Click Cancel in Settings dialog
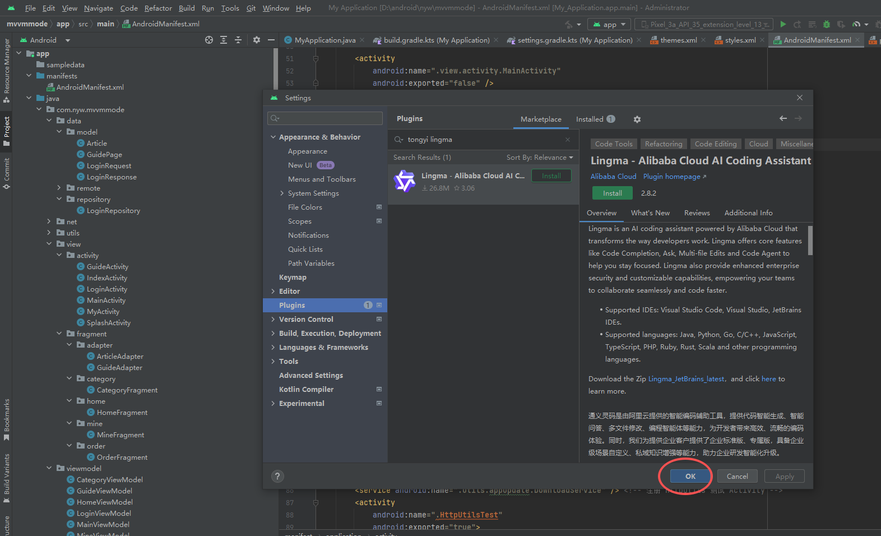The width and height of the screenshot is (881, 536). tap(737, 476)
